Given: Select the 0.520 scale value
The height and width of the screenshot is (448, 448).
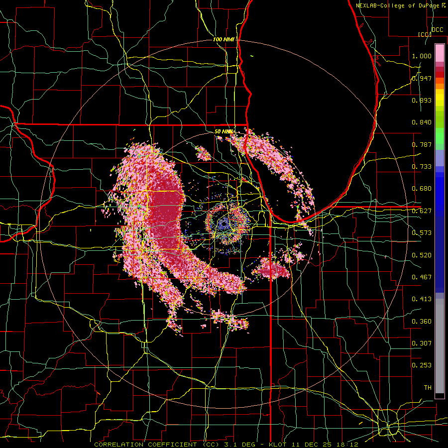Looking at the screenshot, I should (422, 255).
